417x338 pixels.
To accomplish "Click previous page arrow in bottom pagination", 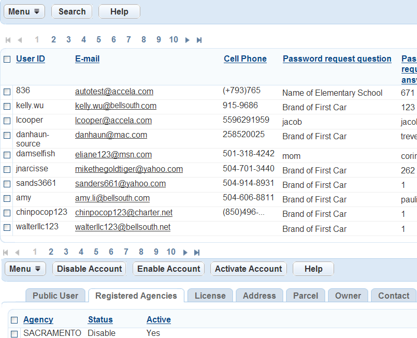I will [17, 252].
